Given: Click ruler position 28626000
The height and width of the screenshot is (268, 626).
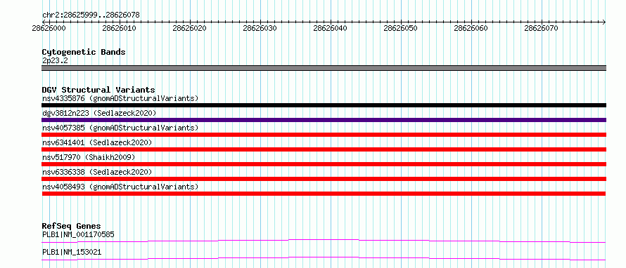Looking at the screenshot, I should point(49,28).
